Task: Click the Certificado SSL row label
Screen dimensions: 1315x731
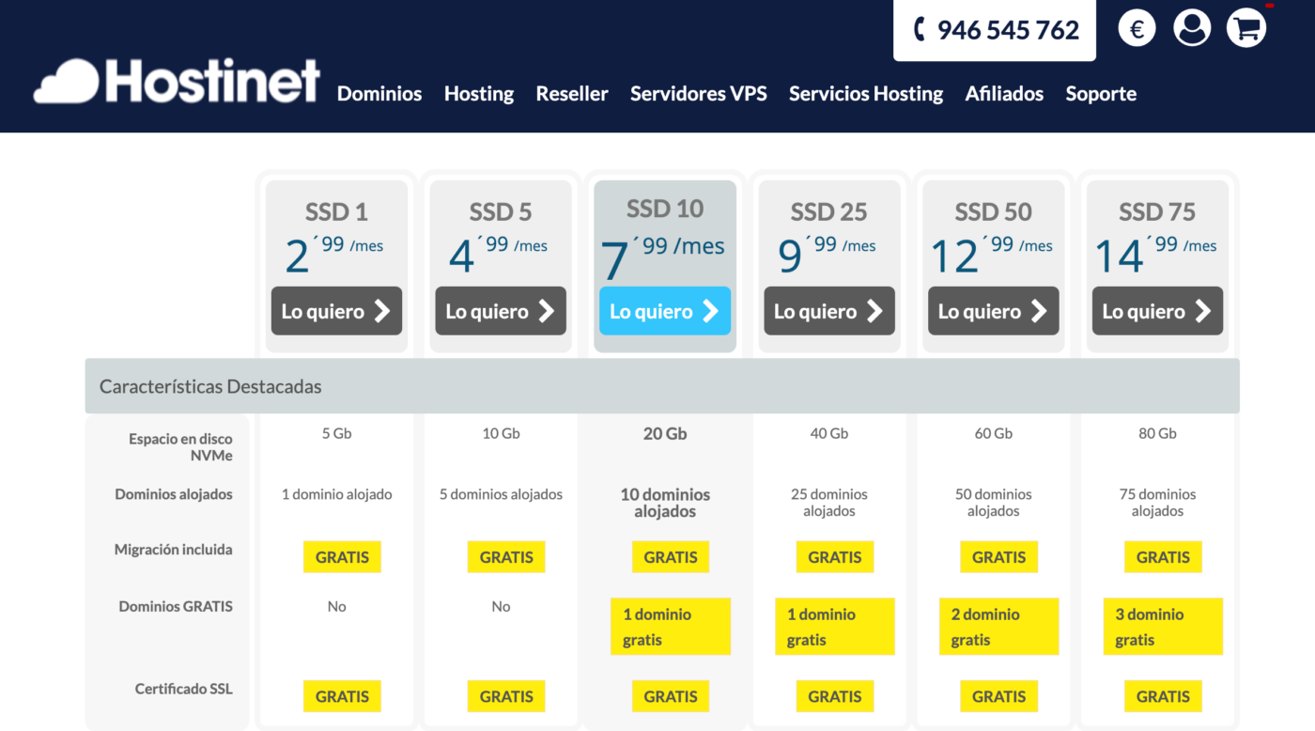Action: point(183,689)
